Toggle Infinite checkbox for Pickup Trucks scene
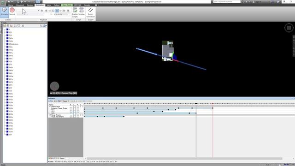Screen dimensions: 295x166 pos(81,115)
